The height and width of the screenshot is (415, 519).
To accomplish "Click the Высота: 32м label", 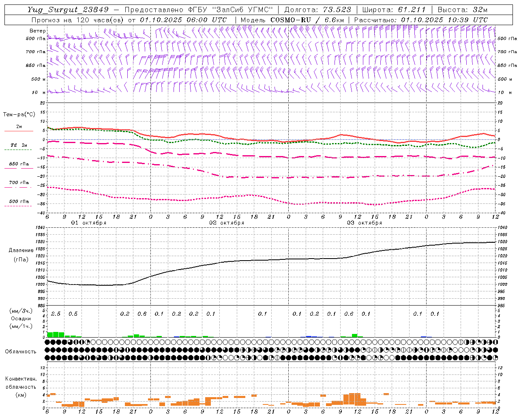I will coord(462,10).
